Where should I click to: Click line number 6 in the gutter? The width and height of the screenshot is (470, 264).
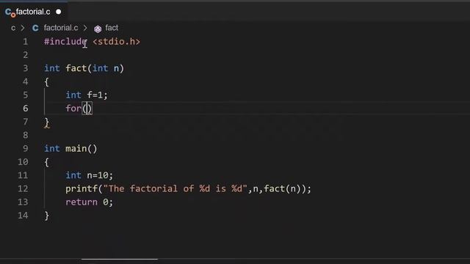(26, 109)
